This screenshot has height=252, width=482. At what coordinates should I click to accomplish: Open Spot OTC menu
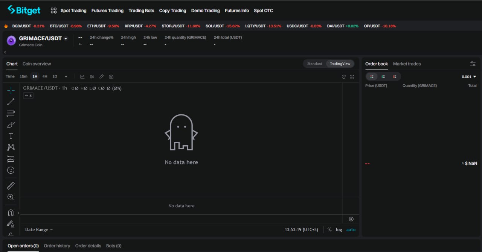263,11
